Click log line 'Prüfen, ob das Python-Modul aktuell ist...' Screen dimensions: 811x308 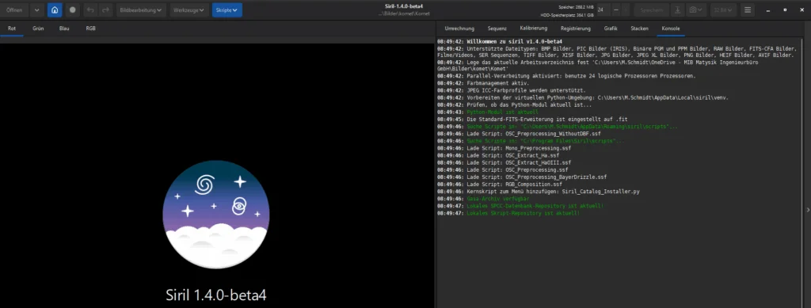529,105
